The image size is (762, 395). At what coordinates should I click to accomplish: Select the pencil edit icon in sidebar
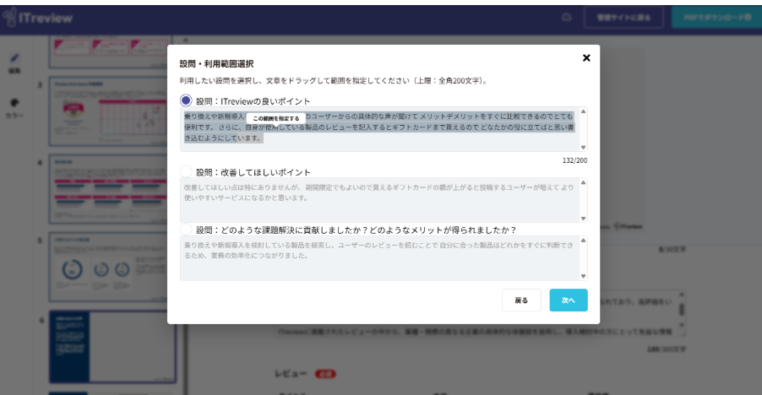pyautogui.click(x=14, y=58)
